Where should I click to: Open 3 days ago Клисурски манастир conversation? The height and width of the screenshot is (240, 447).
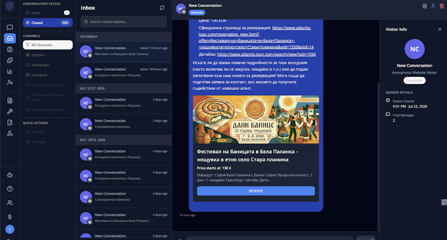pyautogui.click(x=124, y=103)
